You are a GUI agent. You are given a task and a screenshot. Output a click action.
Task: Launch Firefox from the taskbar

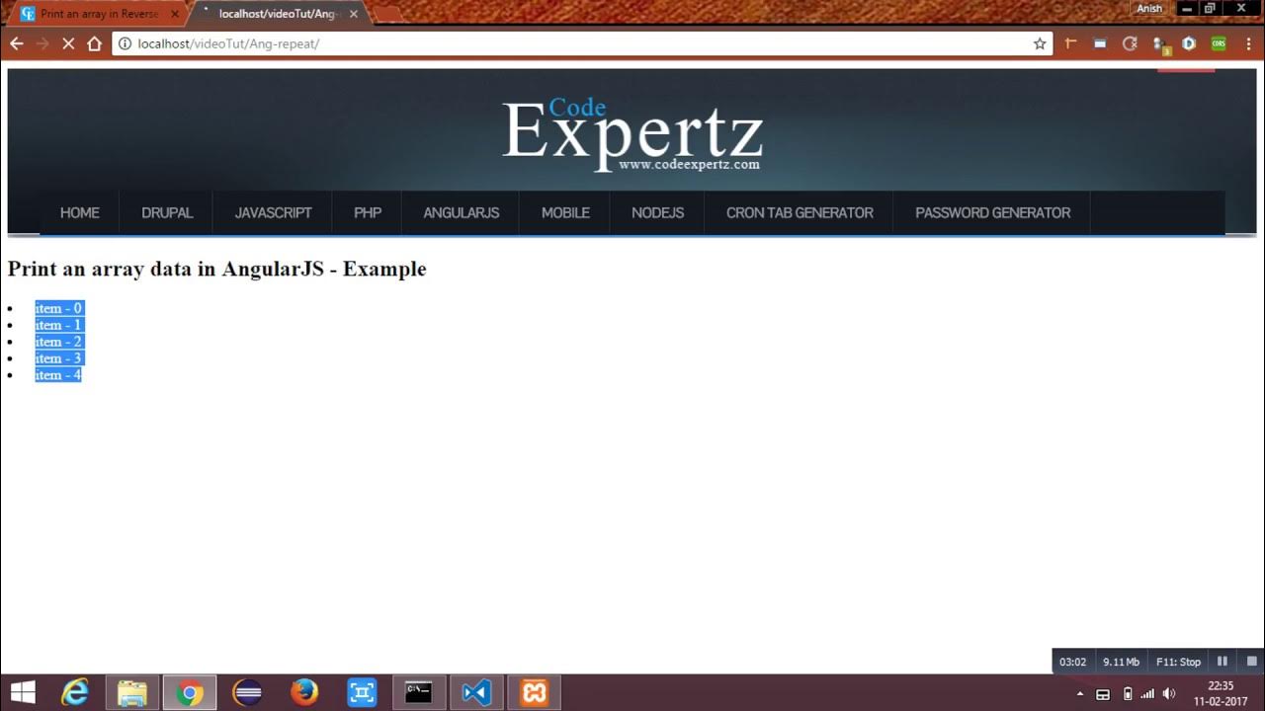(304, 692)
